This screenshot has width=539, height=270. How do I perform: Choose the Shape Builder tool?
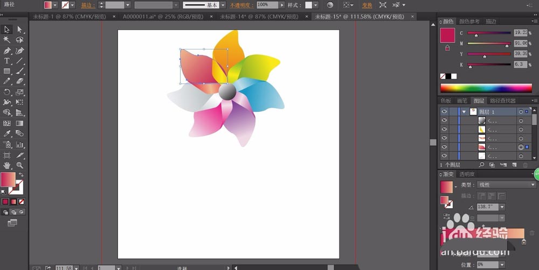[x=7, y=112]
